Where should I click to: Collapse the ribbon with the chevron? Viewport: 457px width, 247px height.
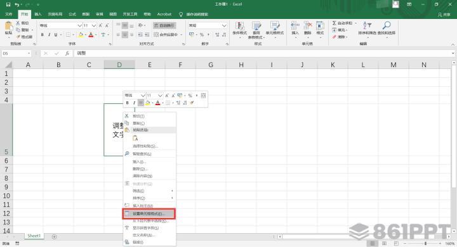click(453, 44)
